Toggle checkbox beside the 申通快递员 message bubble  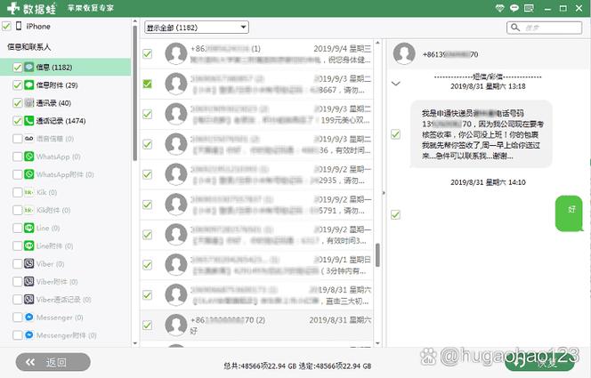tap(395, 134)
